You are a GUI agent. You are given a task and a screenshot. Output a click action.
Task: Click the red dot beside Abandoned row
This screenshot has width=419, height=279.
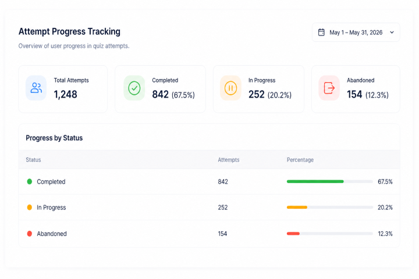tap(30, 234)
